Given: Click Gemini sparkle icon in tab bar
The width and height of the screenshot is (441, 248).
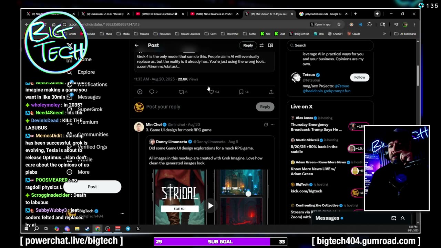Looking at the screenshot, I should pyautogui.click(x=377, y=14).
